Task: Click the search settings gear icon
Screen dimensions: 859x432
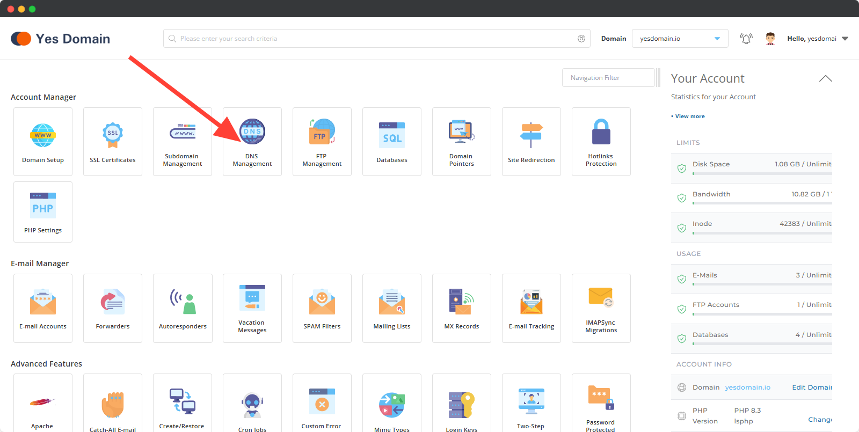Action: [x=581, y=39]
